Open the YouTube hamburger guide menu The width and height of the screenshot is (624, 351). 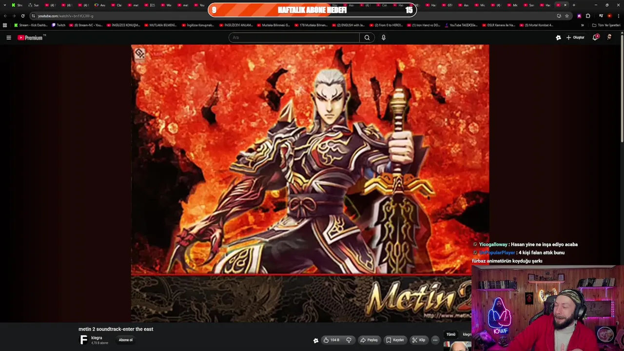coord(8,38)
